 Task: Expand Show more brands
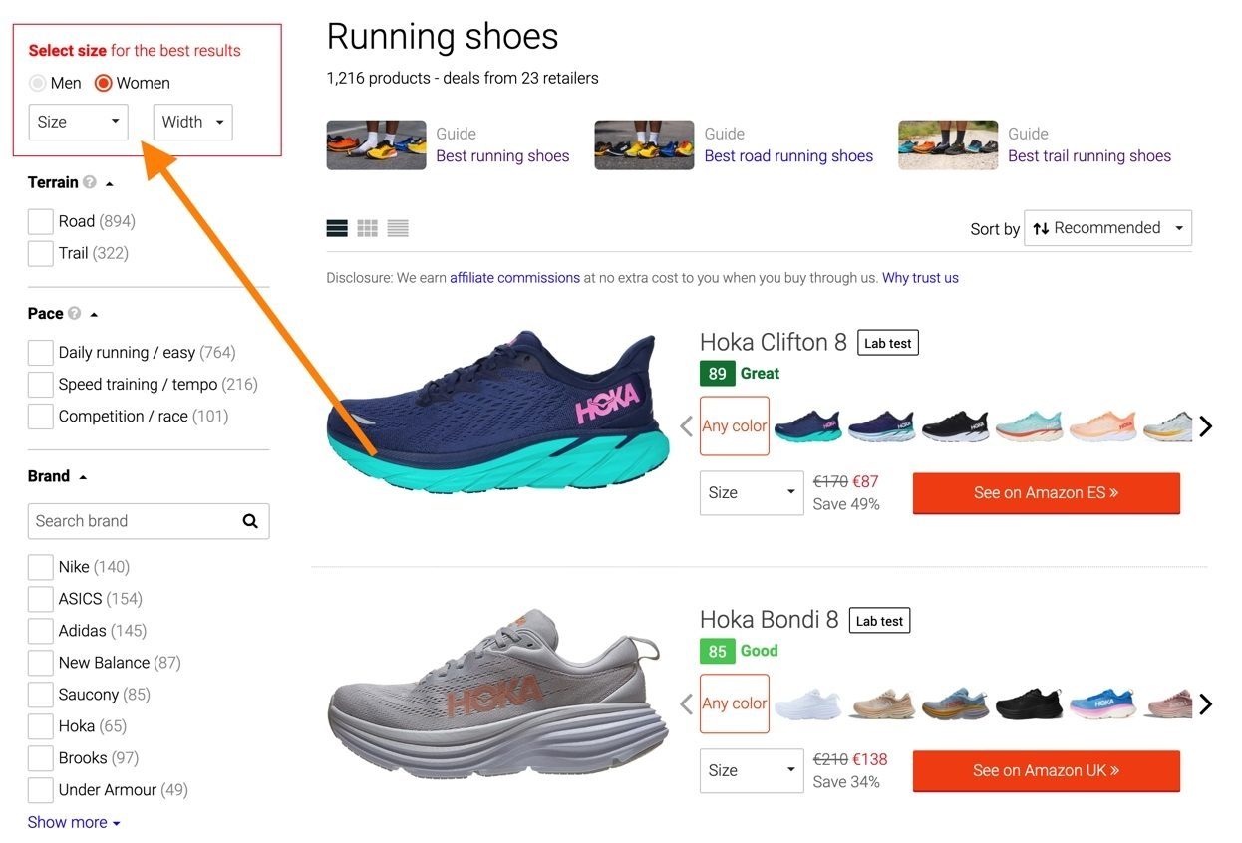69,821
